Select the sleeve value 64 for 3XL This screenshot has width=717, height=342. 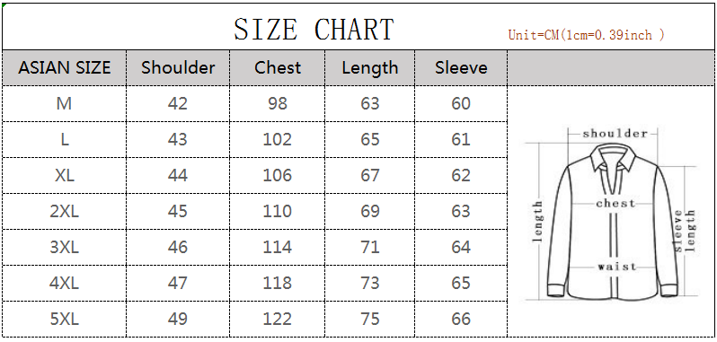point(461,247)
